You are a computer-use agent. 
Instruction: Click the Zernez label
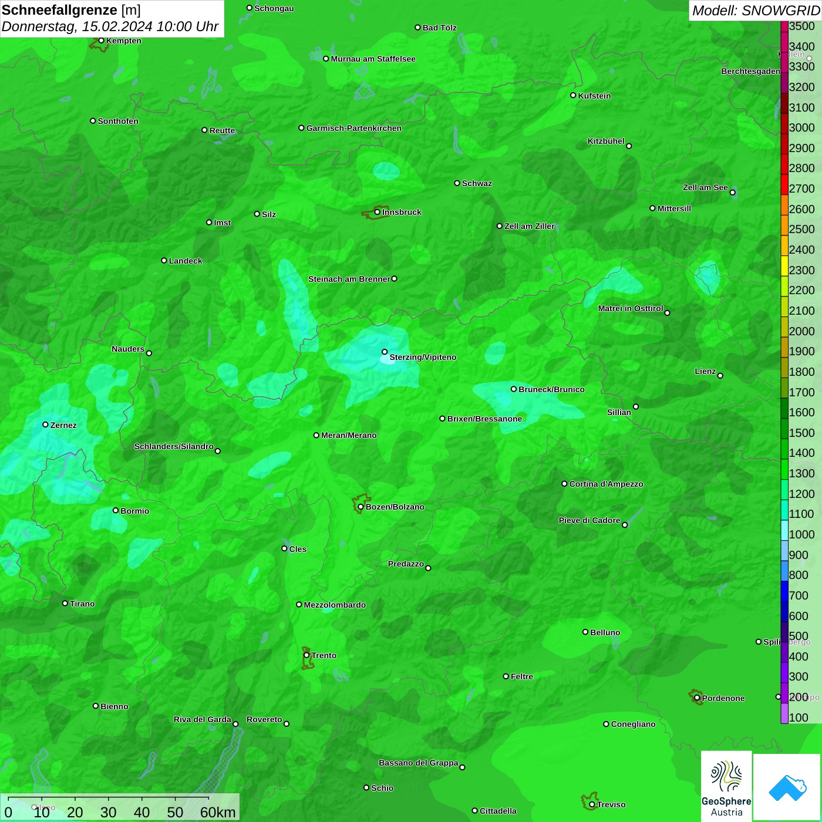[x=63, y=425]
